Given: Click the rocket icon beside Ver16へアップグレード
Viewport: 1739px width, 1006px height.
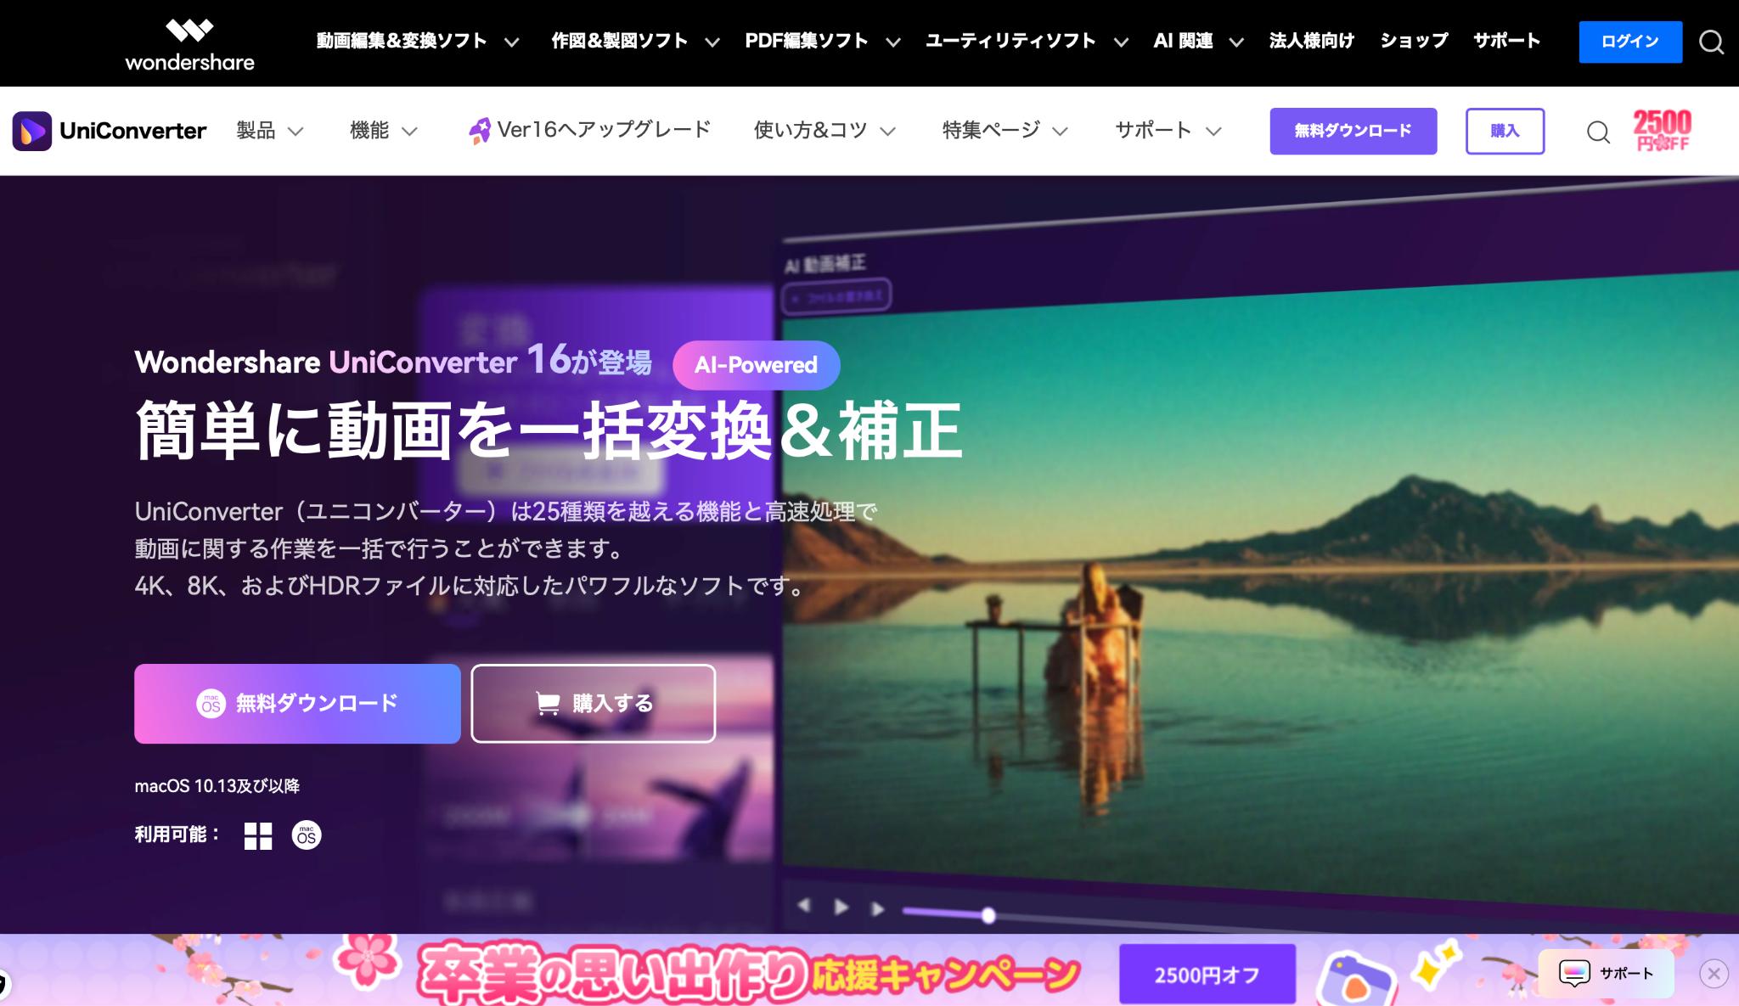Looking at the screenshot, I should [480, 131].
